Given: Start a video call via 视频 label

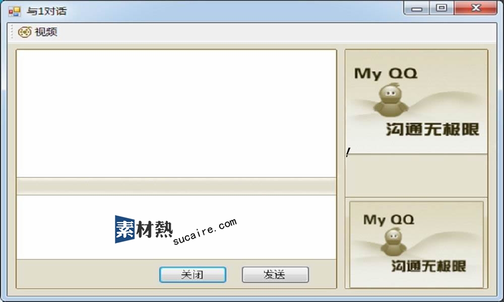Looking at the screenshot, I should (46, 32).
